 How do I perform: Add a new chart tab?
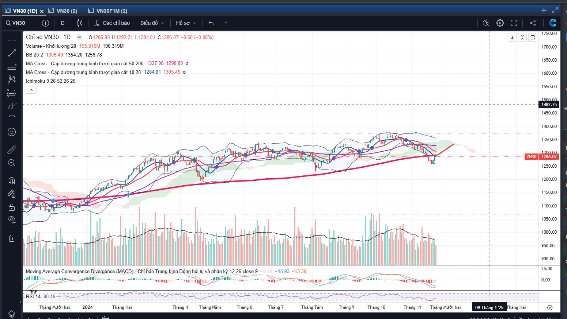tap(544, 10)
